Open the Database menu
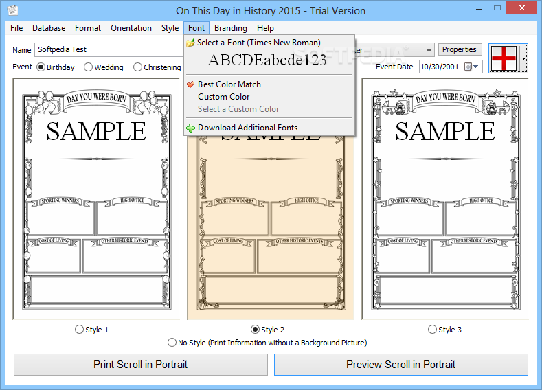The image size is (542, 390). click(x=49, y=28)
